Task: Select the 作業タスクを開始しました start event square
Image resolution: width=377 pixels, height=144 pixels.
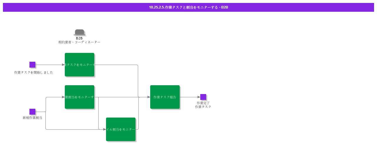Action: coord(32,65)
